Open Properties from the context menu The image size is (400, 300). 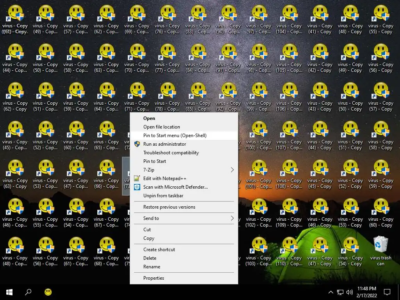[x=184, y=278]
